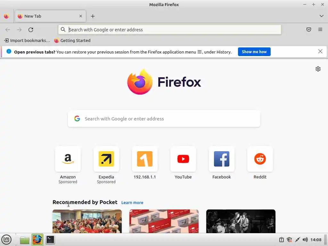Image resolution: width=328 pixels, height=246 pixels.
Task: Click the Show me how button
Action: pos(254,52)
